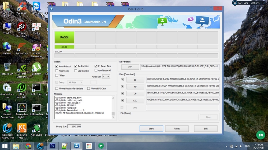Open the Recycle Bin

[7, 69]
